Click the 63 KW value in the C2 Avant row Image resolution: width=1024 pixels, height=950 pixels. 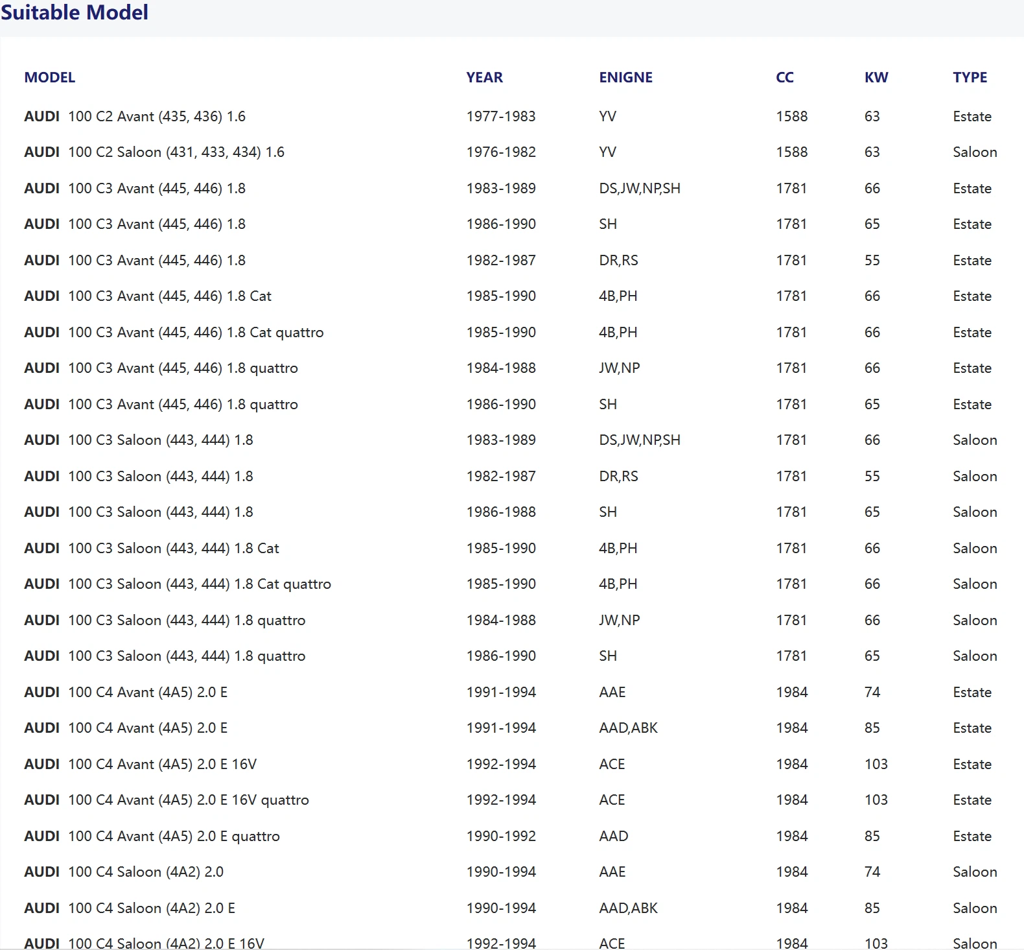click(x=872, y=117)
